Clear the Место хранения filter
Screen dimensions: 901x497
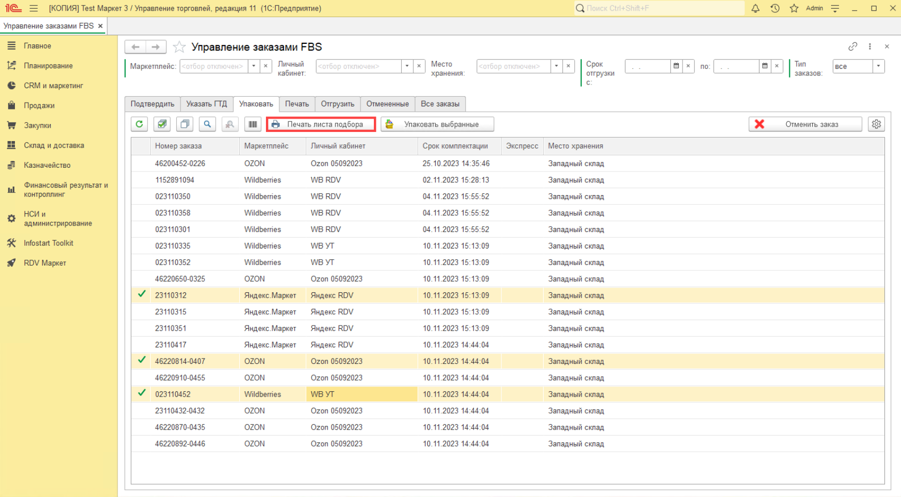click(x=569, y=66)
